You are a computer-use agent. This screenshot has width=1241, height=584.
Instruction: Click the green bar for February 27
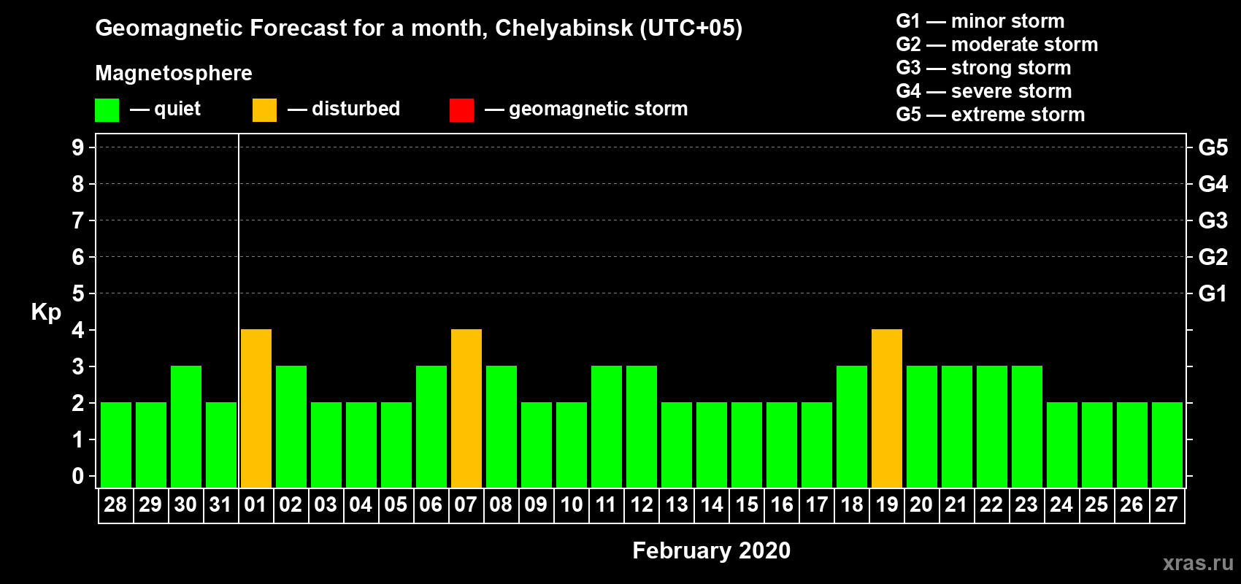coord(1167,445)
